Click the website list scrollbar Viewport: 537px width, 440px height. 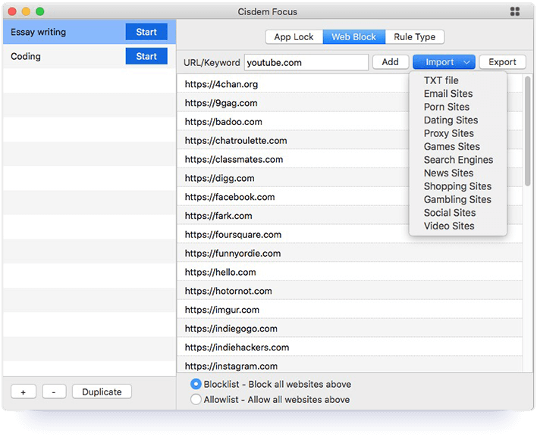[527, 131]
